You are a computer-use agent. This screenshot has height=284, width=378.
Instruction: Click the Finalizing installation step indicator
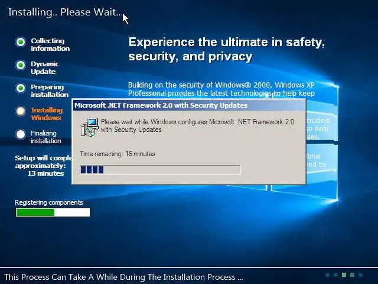point(21,134)
